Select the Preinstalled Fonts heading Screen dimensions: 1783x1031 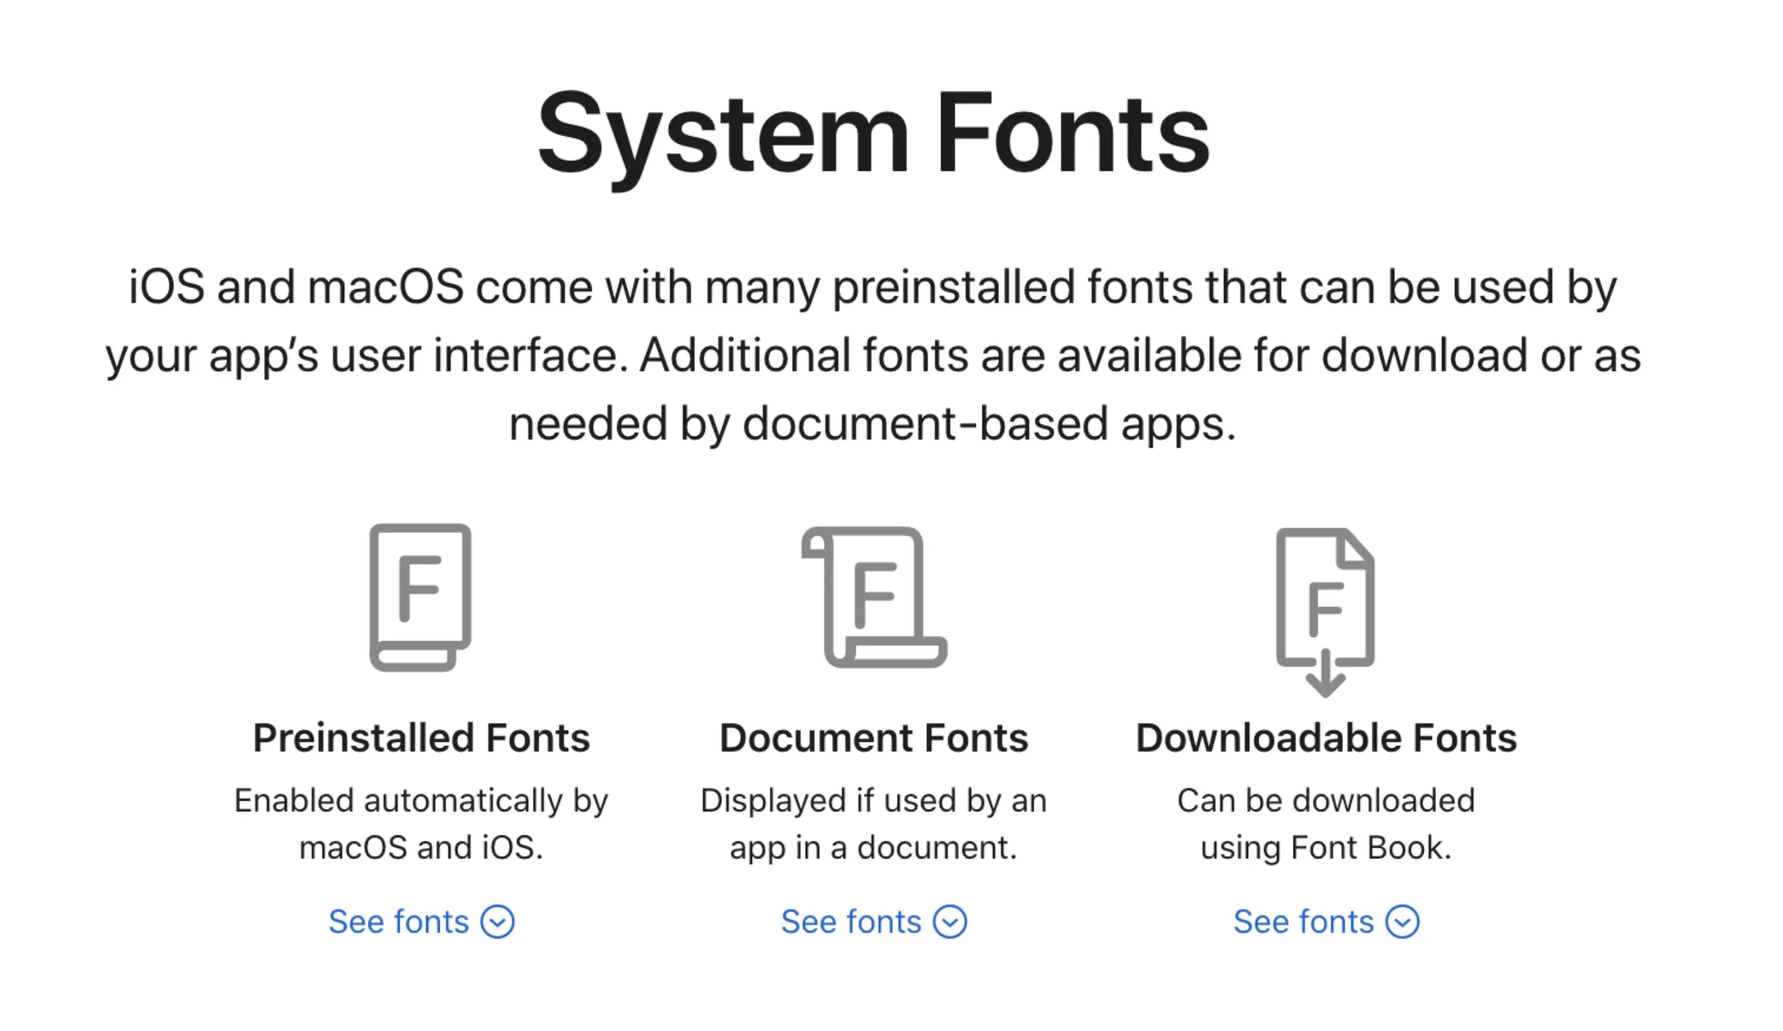[421, 738]
